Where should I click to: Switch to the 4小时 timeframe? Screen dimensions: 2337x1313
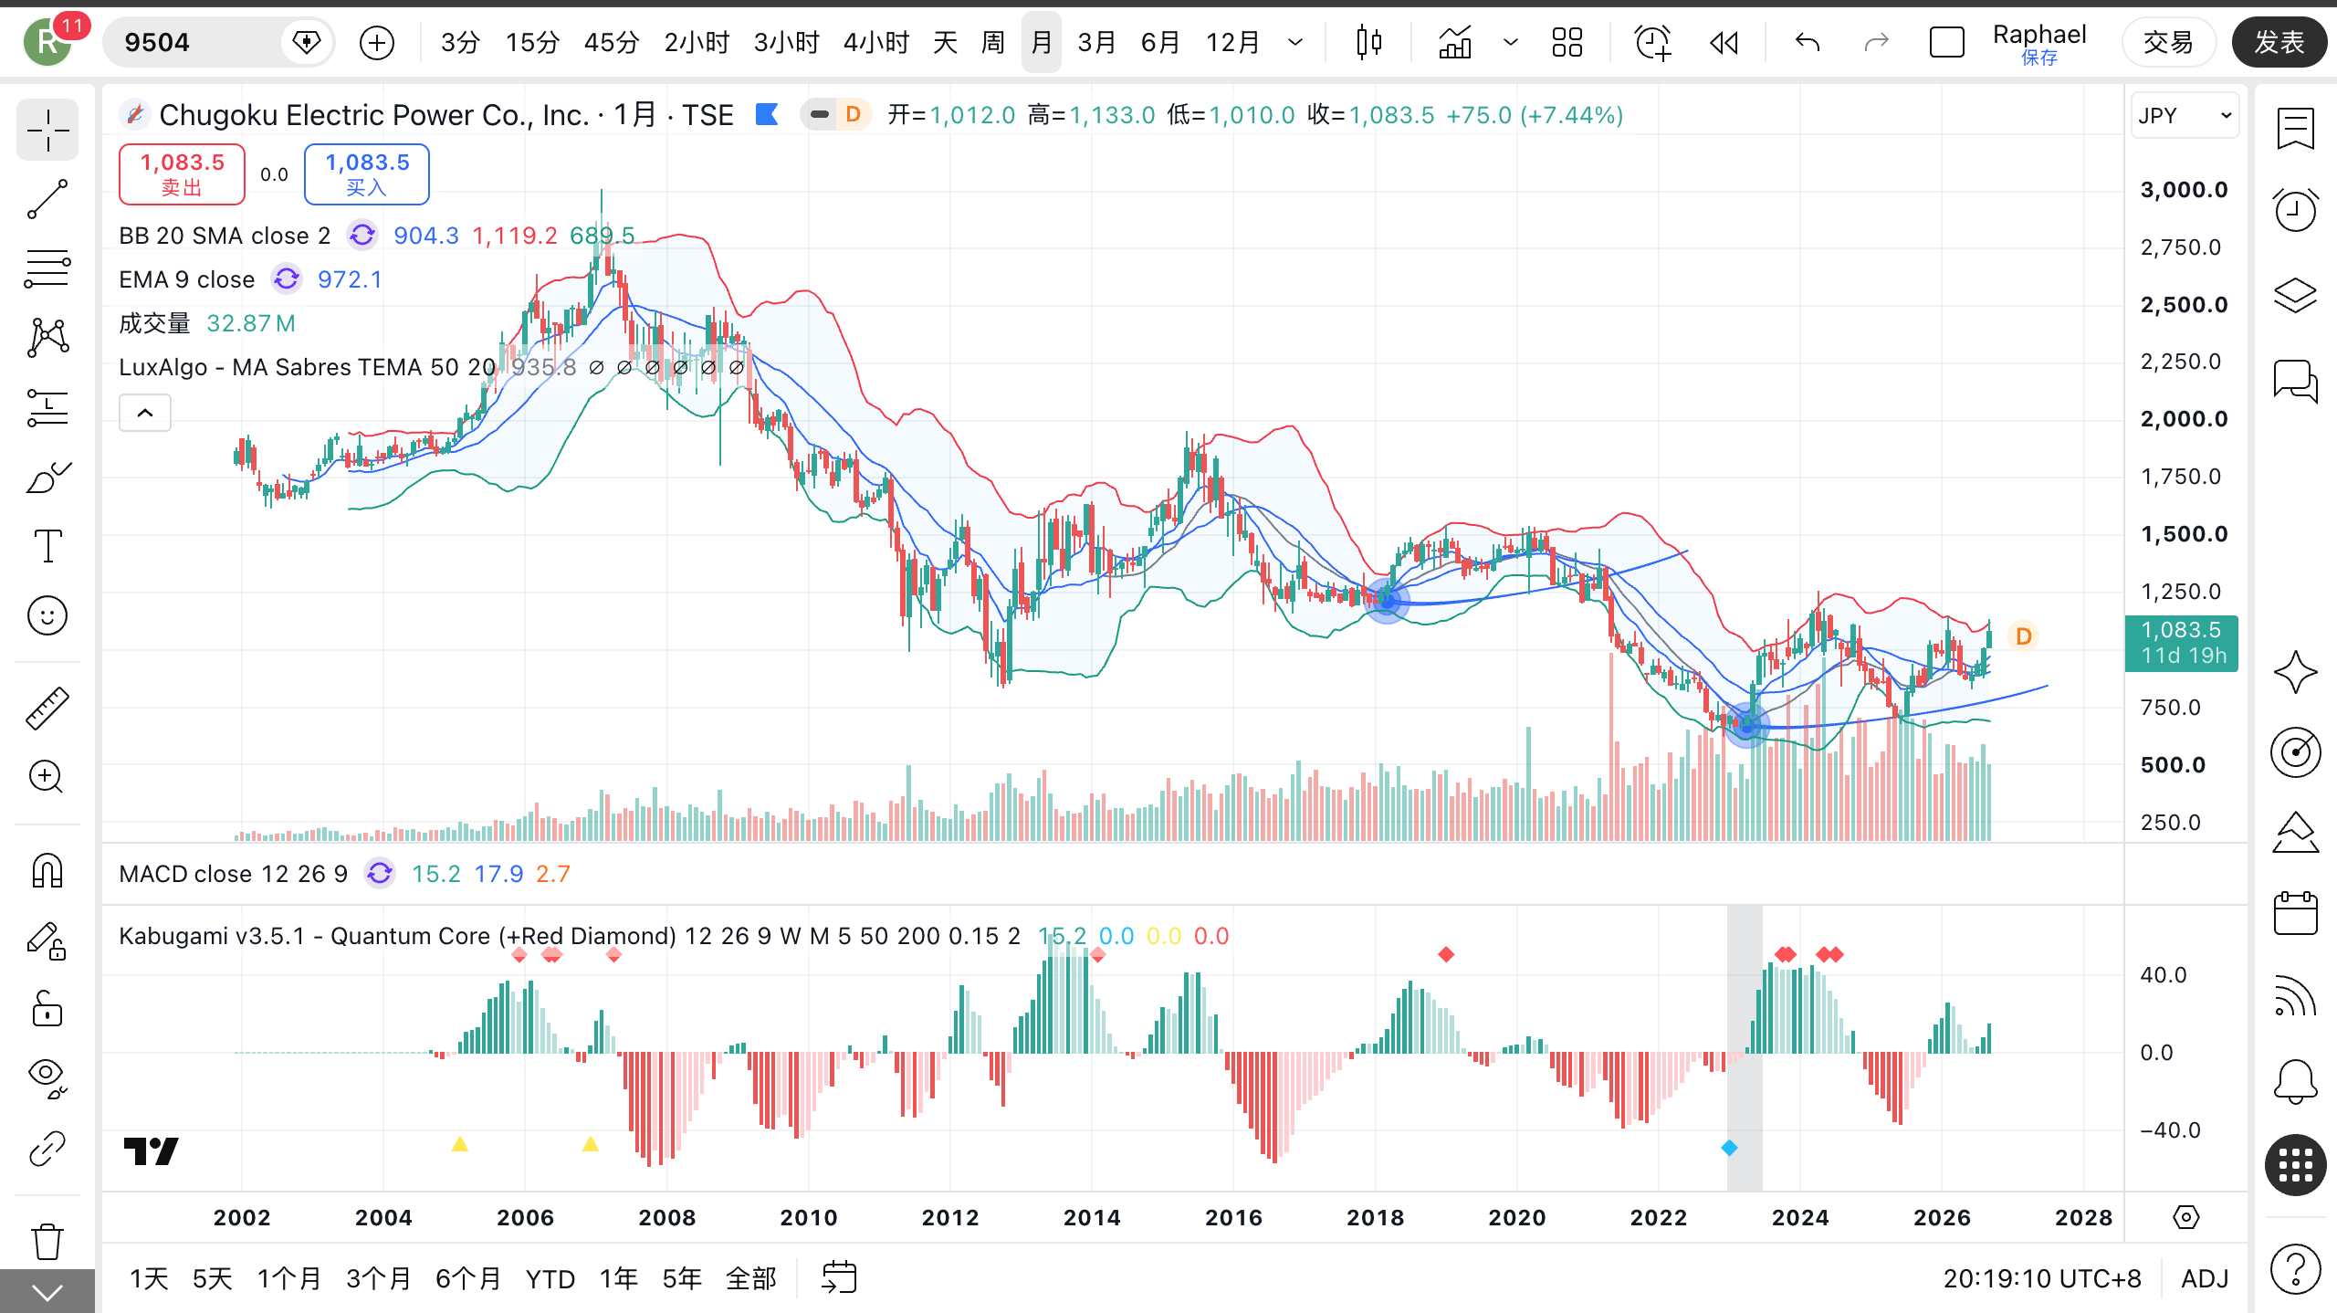coord(876,43)
